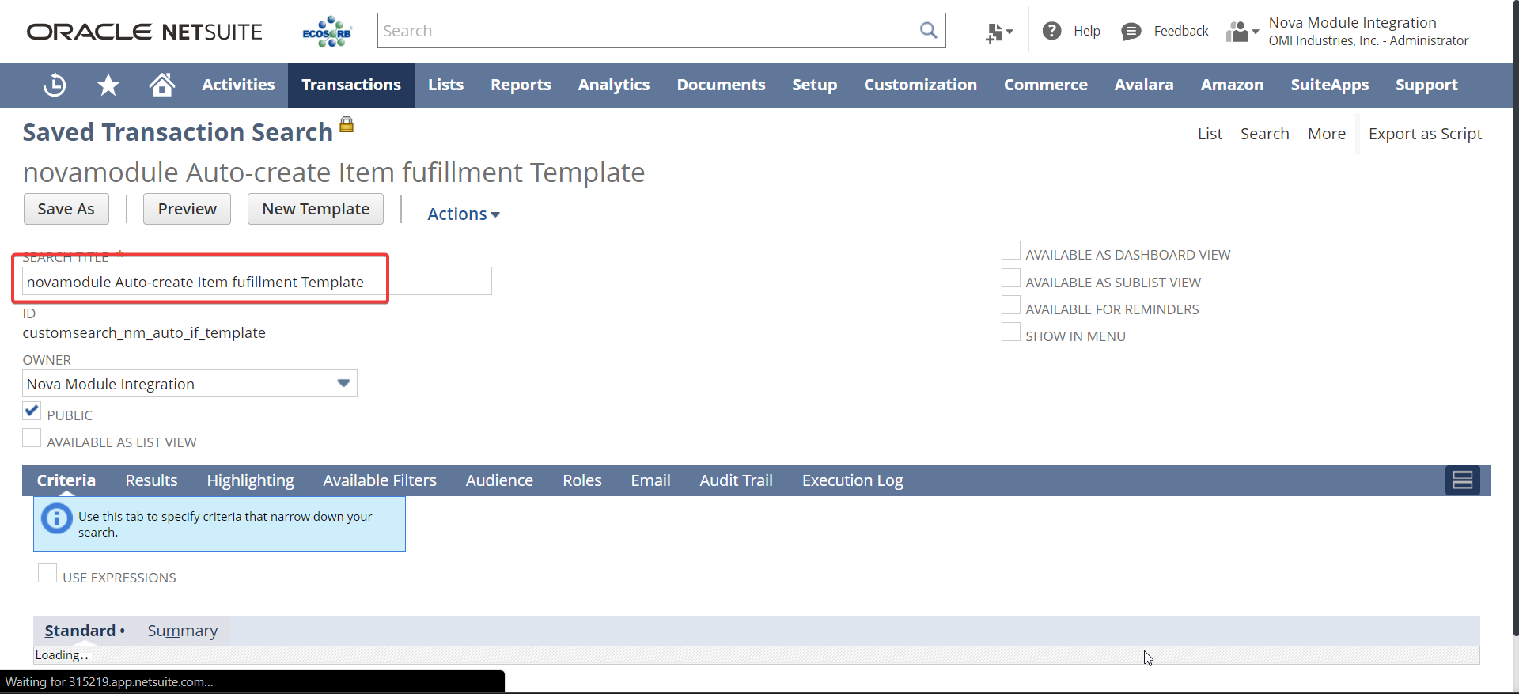Click the customsearch_nm_auto_if_template ID text

144,333
